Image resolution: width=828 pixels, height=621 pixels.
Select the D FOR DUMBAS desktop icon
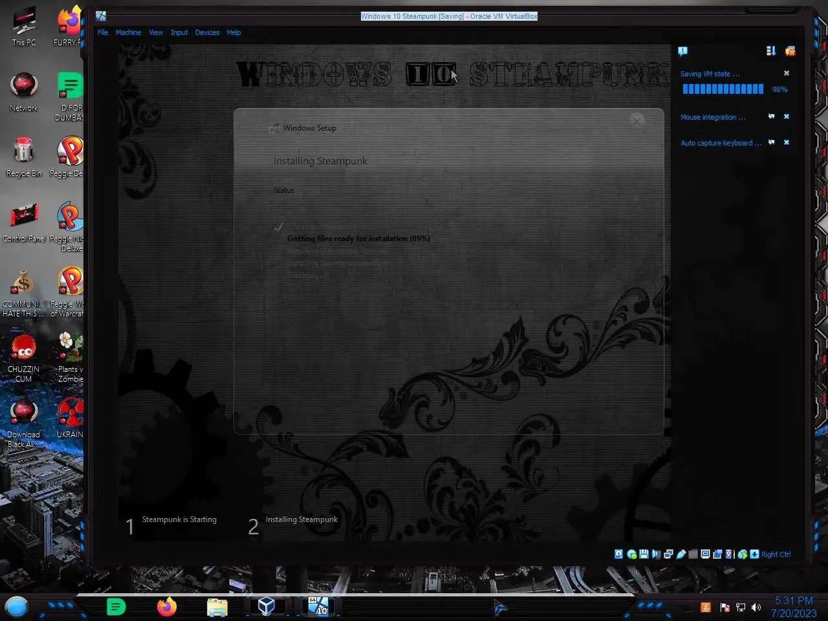tap(70, 96)
